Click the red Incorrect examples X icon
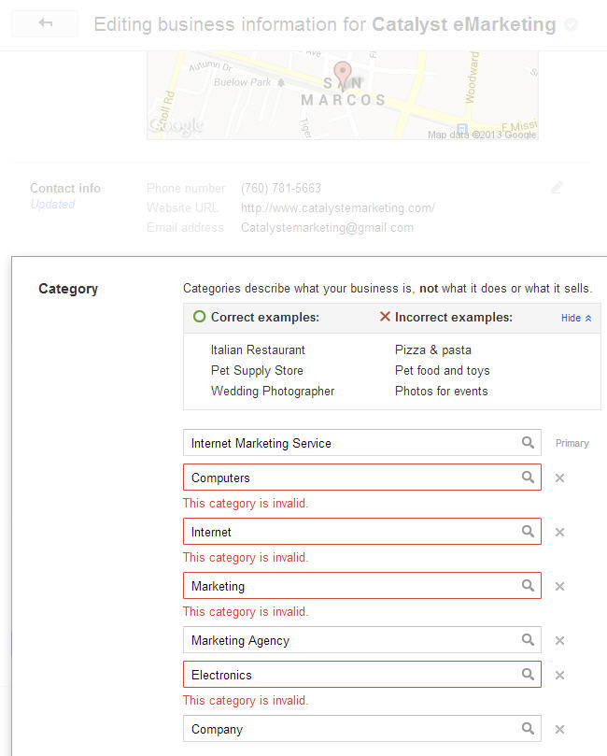607x756 pixels. point(385,317)
